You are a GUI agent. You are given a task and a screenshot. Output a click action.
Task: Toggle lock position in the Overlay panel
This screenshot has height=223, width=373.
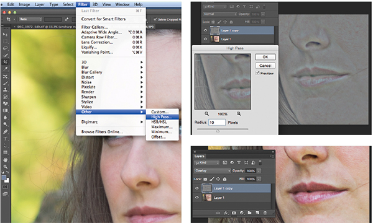tap(218, 179)
